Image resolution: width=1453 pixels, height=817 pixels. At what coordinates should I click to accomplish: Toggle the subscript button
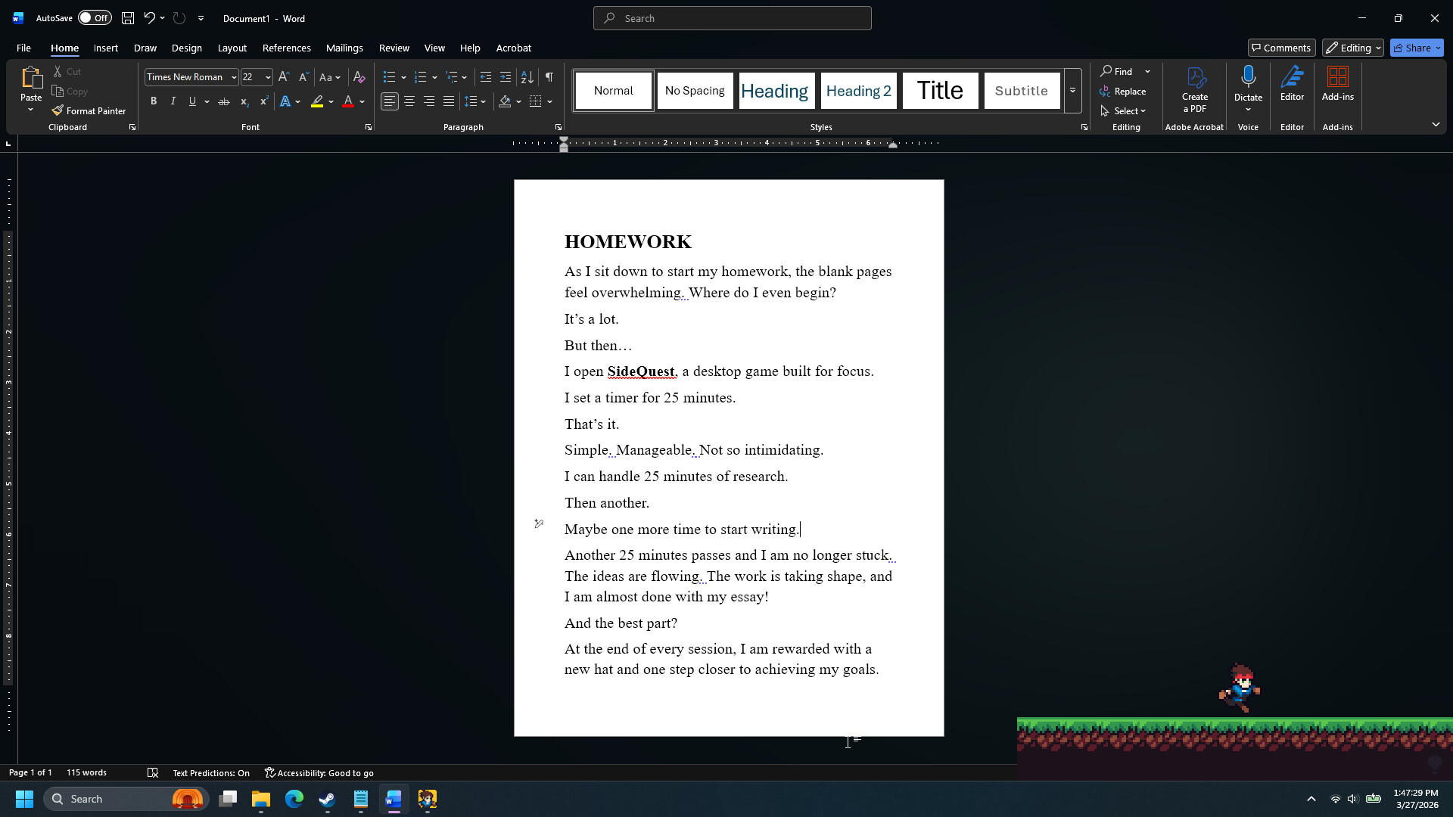click(244, 101)
